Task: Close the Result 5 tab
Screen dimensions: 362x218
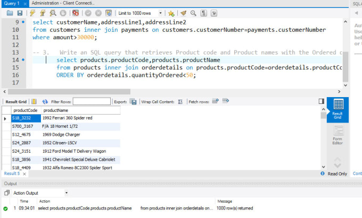Action: tap(24, 174)
